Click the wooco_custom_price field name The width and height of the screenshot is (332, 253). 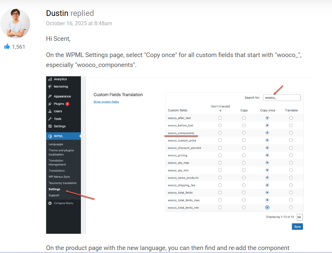(182, 141)
